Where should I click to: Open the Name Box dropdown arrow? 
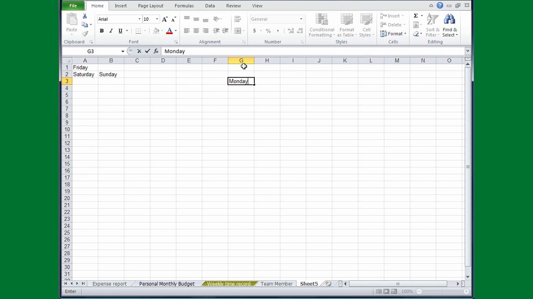[123, 51]
